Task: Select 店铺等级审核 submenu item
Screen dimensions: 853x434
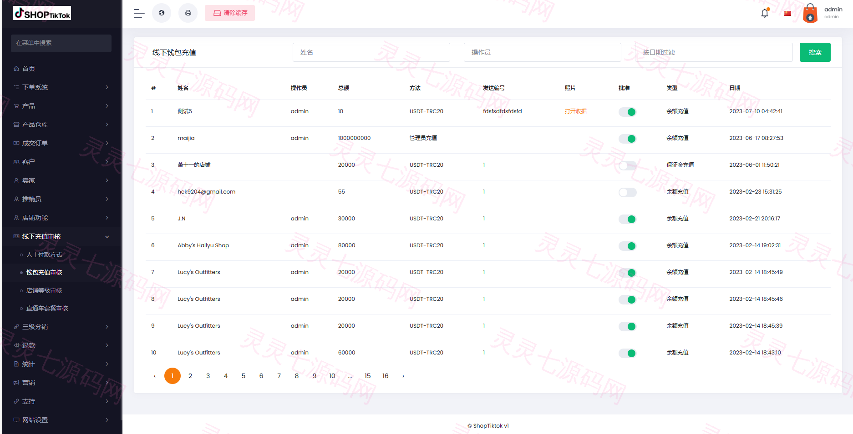Action: [x=44, y=290]
